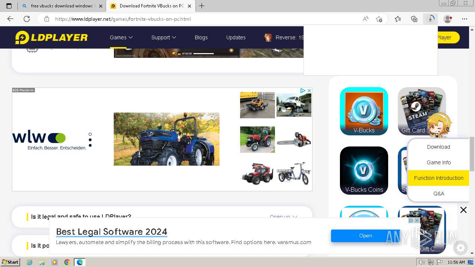The height and width of the screenshot is (267, 475).
Task: Open a new tab
Action: click(202, 6)
